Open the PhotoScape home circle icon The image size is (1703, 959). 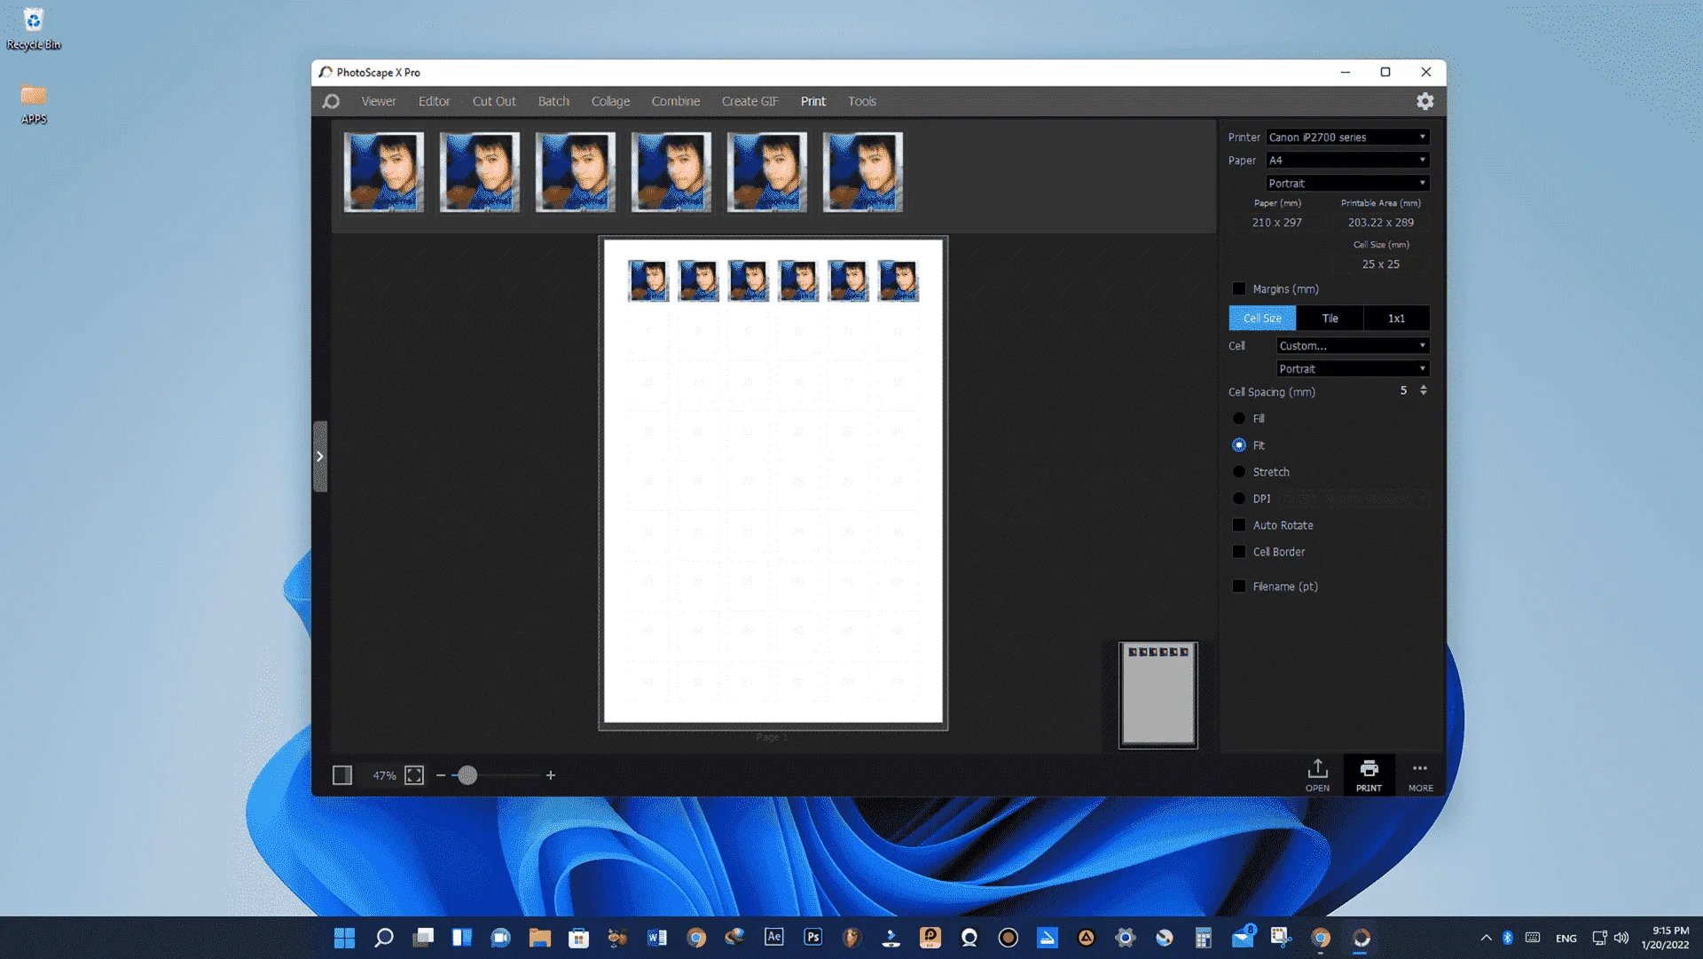[x=331, y=101]
